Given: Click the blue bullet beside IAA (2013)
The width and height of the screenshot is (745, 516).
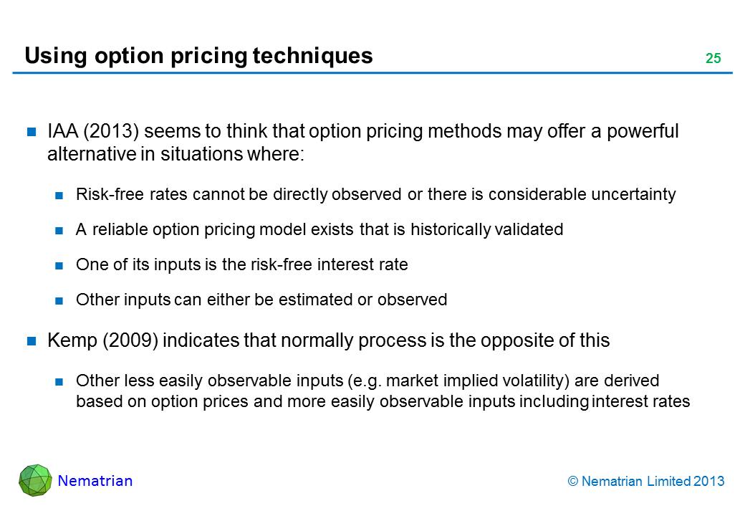Looking at the screenshot, I should [32, 132].
